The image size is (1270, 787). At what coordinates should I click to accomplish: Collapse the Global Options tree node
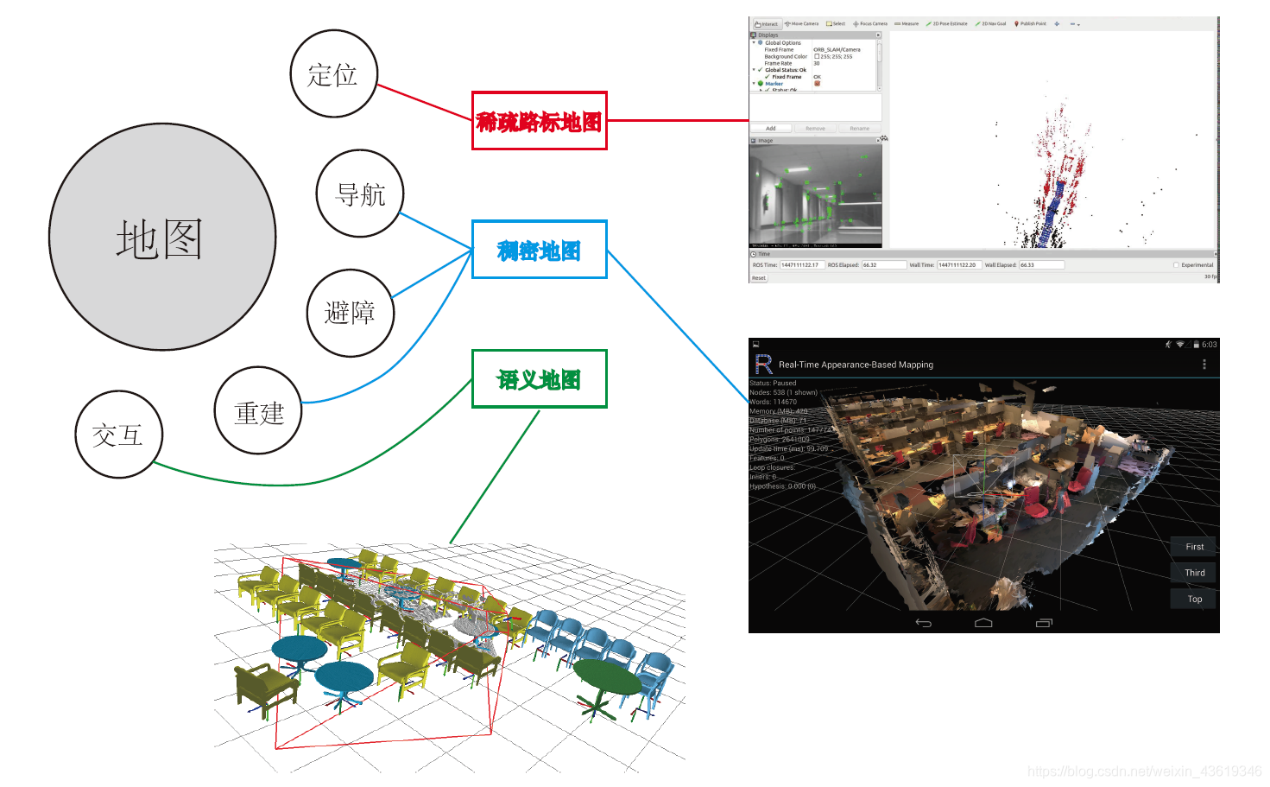point(754,42)
